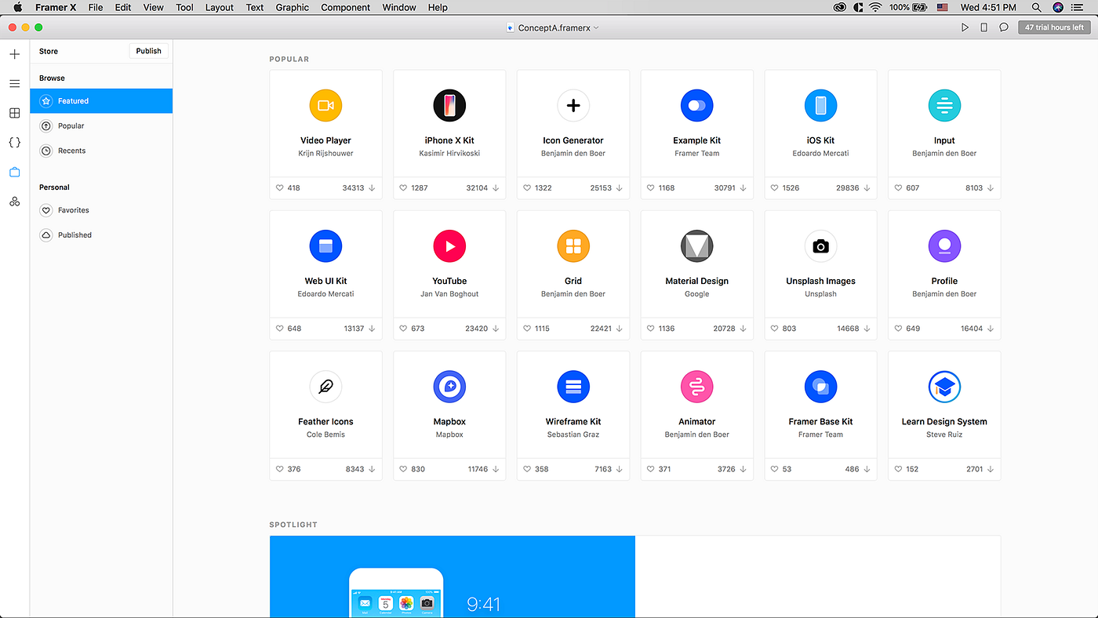Download the Example Kit via arrow icon
The height and width of the screenshot is (618, 1098).
click(x=743, y=188)
